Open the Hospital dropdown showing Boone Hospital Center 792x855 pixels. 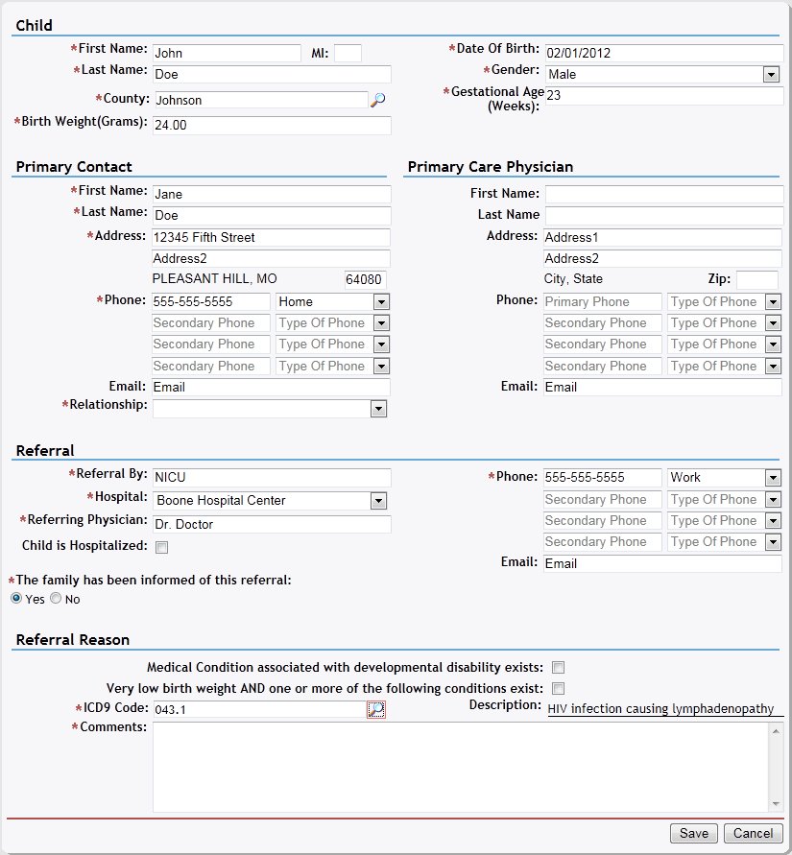378,501
